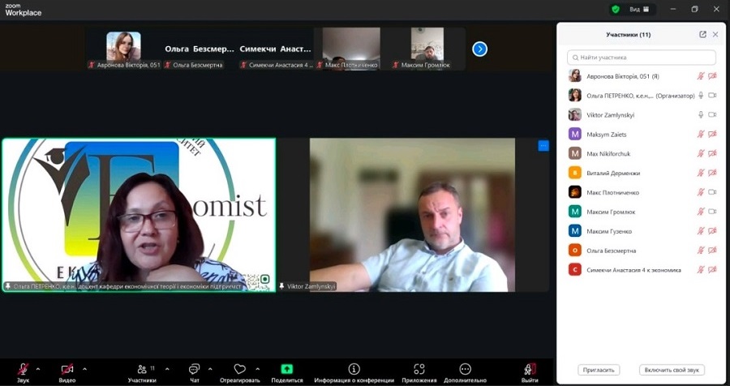Leave the meeting via Выйти icon

coord(530,370)
